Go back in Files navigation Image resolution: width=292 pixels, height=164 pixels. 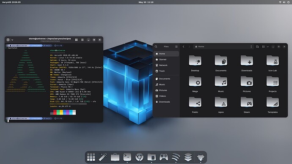(x=183, y=46)
